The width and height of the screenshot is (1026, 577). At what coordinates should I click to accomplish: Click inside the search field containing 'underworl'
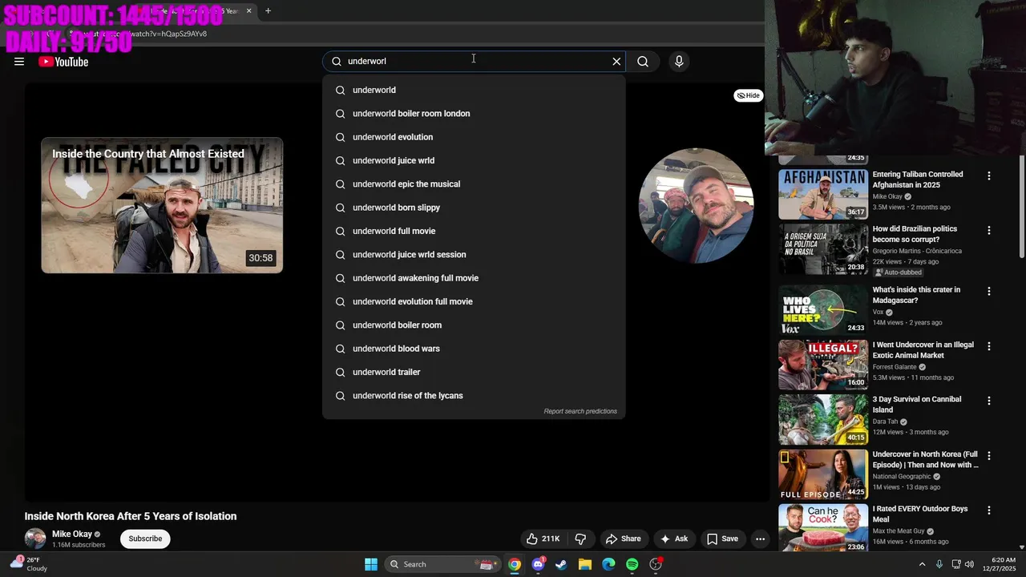click(x=473, y=61)
